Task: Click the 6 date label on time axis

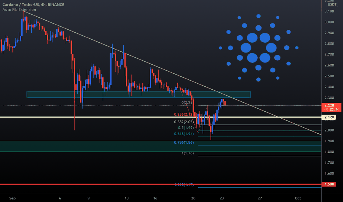Action: (60, 198)
